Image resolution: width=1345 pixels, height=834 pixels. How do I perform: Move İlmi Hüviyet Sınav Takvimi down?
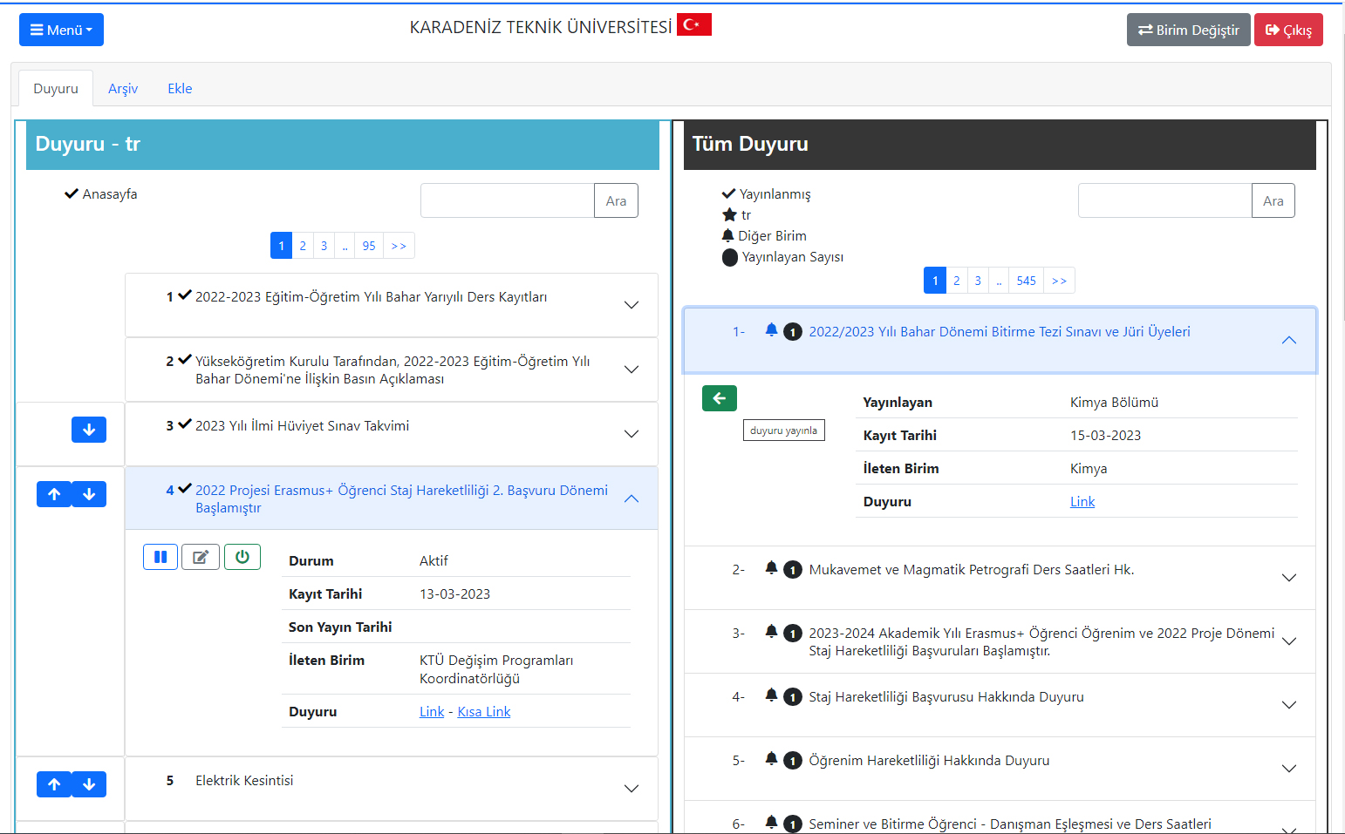coord(89,430)
